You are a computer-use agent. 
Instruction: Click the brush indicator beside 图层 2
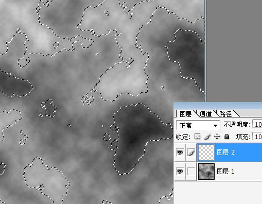[x=191, y=152]
